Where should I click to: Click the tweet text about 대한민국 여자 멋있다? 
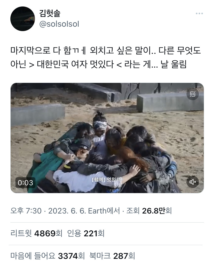(x=106, y=57)
